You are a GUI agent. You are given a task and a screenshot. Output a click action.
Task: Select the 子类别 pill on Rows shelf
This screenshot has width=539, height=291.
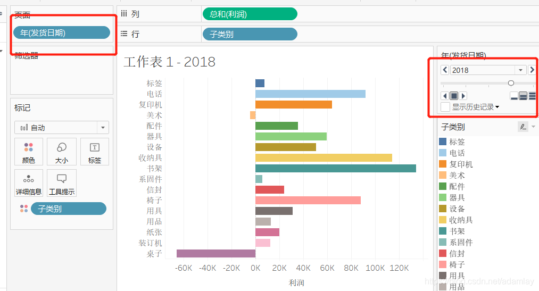coord(250,34)
